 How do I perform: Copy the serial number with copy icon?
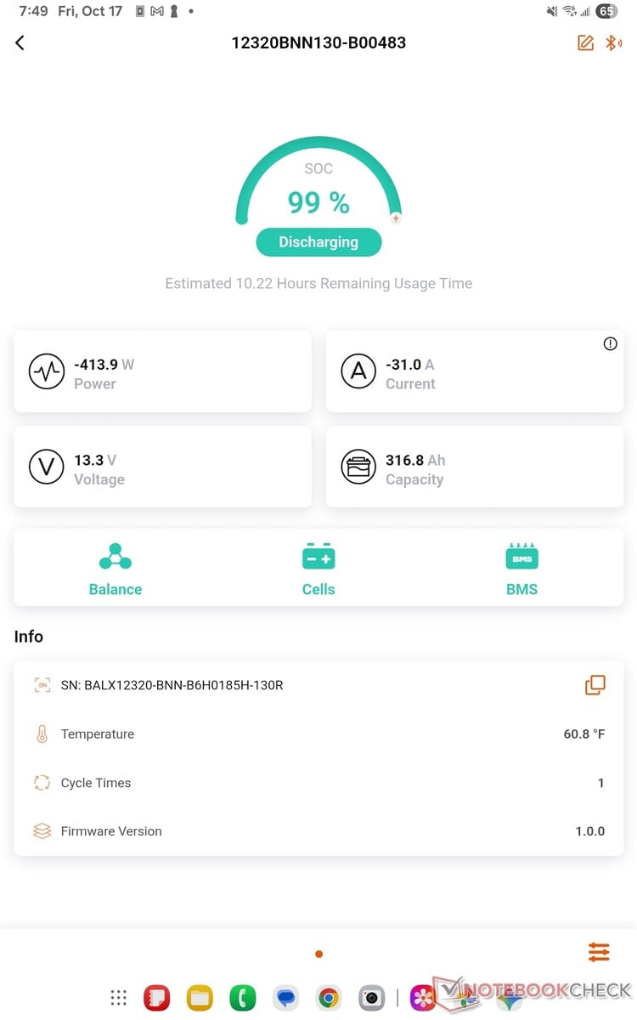(x=595, y=685)
